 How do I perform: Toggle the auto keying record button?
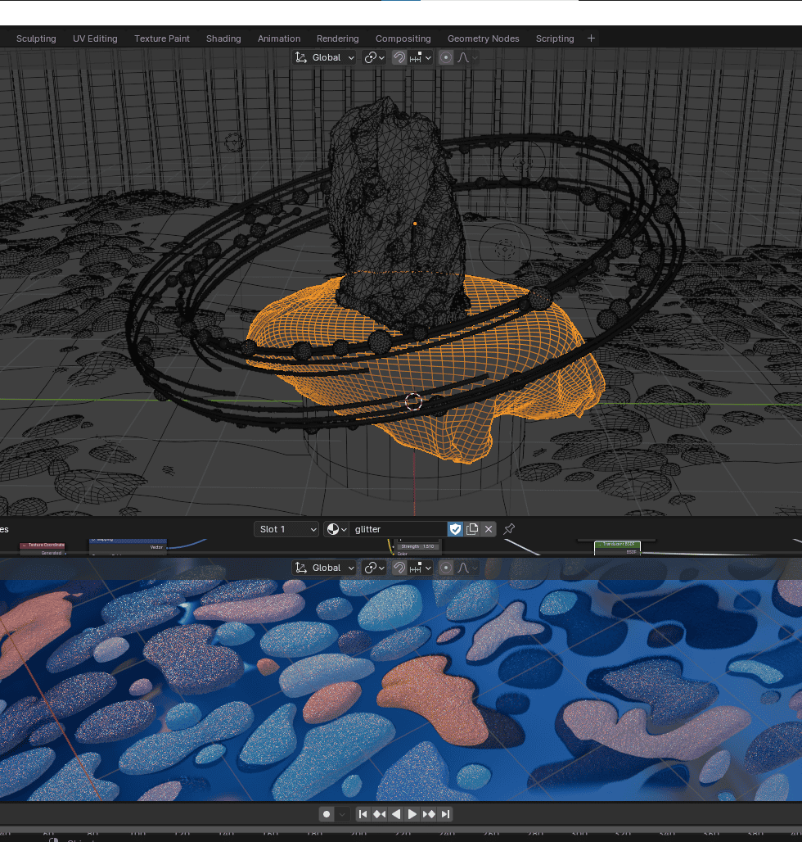[x=327, y=814]
